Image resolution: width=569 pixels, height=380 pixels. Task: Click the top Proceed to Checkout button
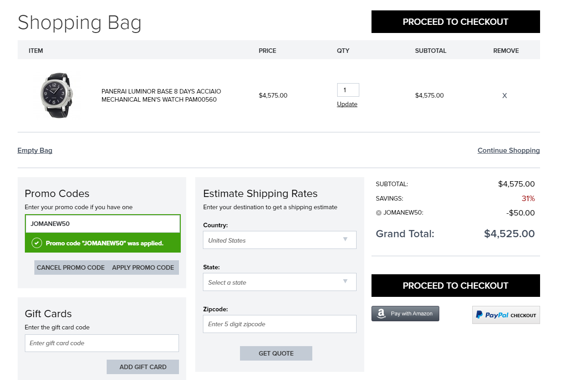point(456,22)
